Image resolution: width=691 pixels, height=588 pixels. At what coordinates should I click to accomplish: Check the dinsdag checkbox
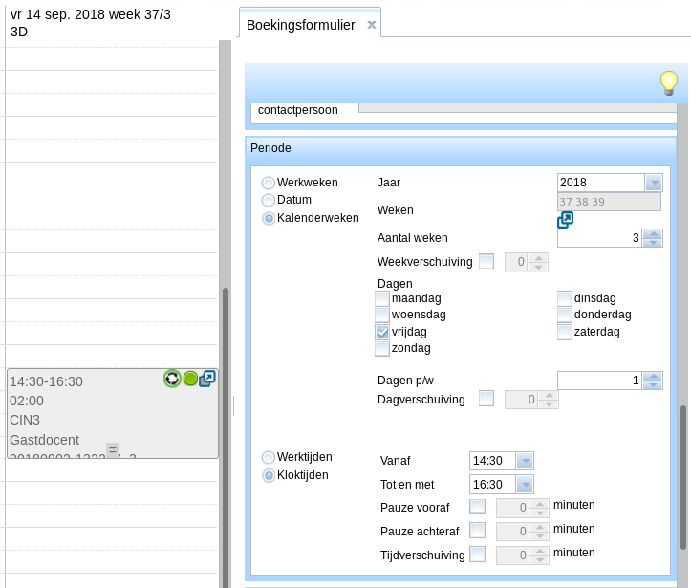(565, 298)
